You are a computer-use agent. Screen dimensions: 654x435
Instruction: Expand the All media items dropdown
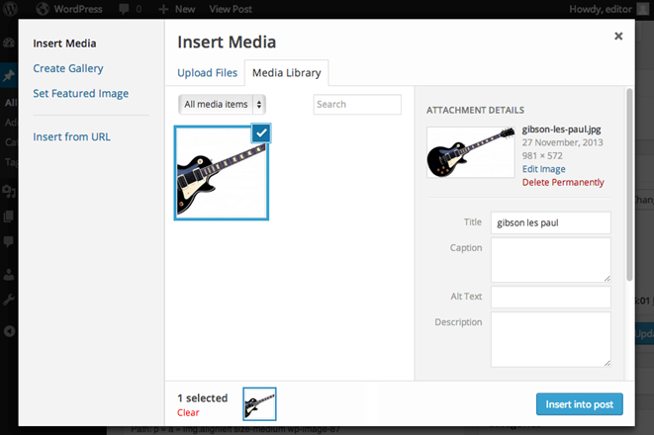point(222,104)
